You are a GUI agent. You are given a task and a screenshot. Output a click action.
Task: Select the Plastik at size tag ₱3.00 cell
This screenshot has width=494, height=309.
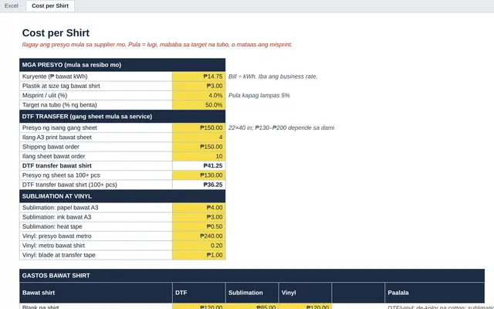[x=199, y=86]
